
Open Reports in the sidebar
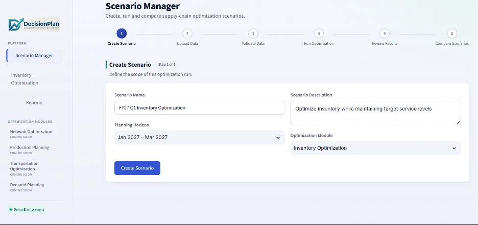34,102
